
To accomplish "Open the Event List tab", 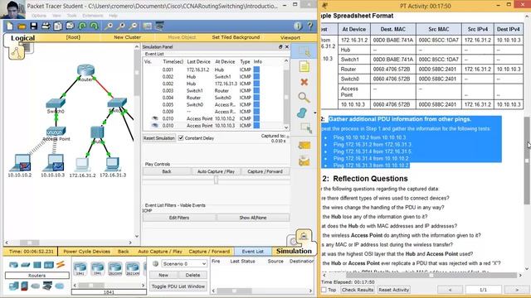I will pyautogui.click(x=252, y=252).
